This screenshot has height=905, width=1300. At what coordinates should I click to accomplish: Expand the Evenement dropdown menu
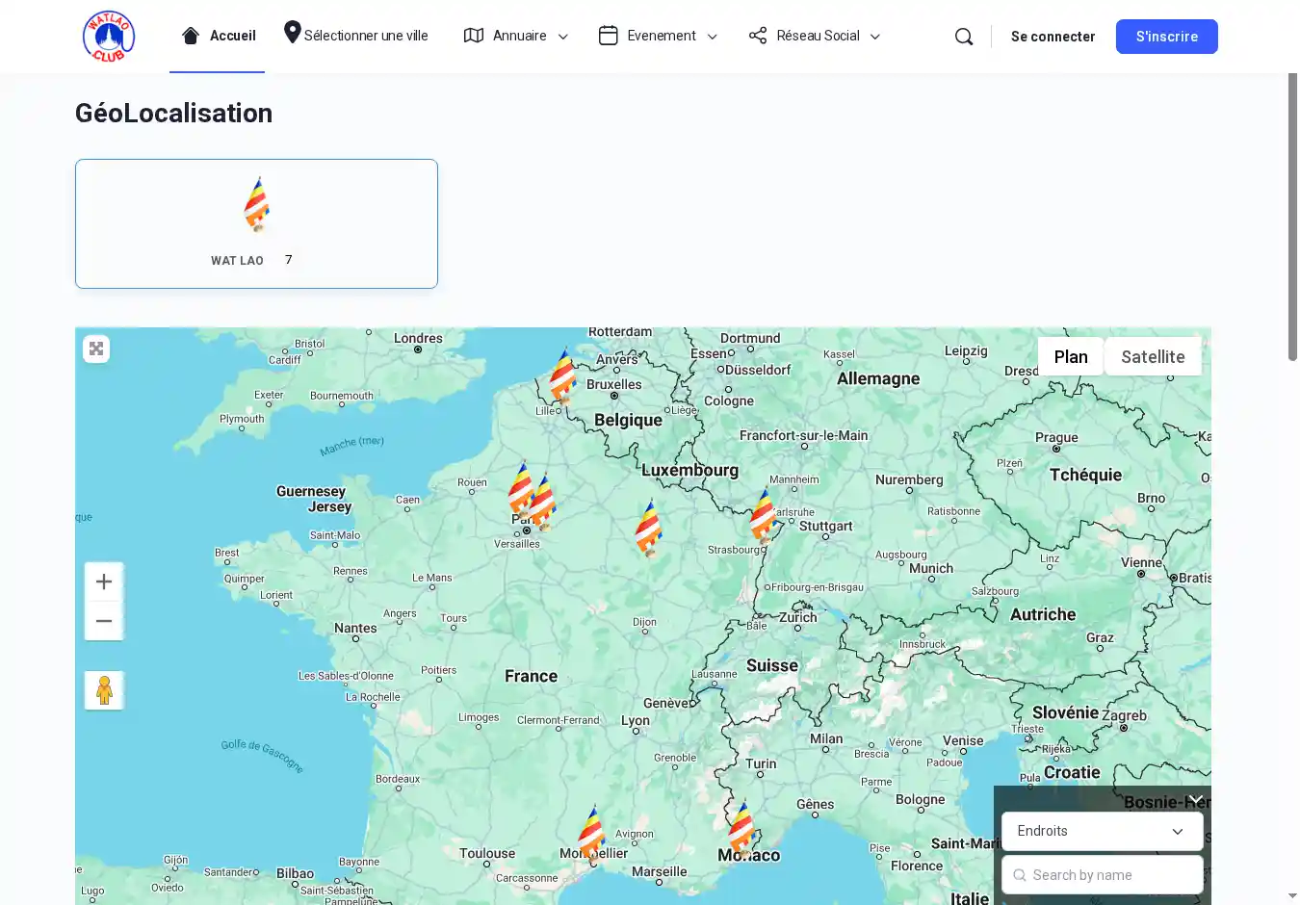coord(658,36)
